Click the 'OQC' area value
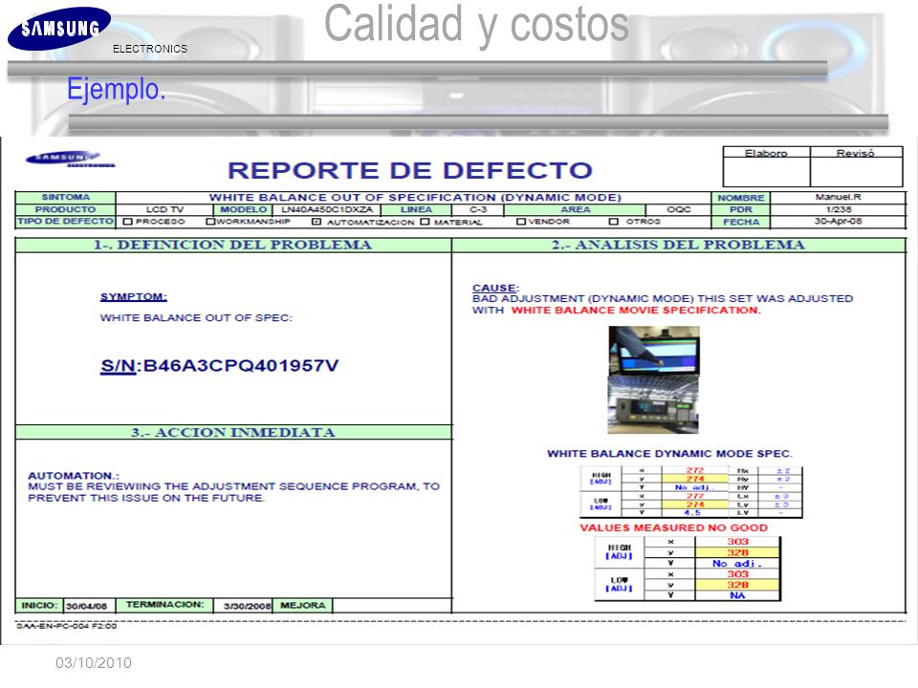 click(679, 209)
